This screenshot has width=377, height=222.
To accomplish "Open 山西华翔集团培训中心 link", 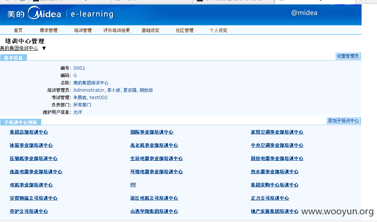I will pyautogui.click(x=154, y=211).
